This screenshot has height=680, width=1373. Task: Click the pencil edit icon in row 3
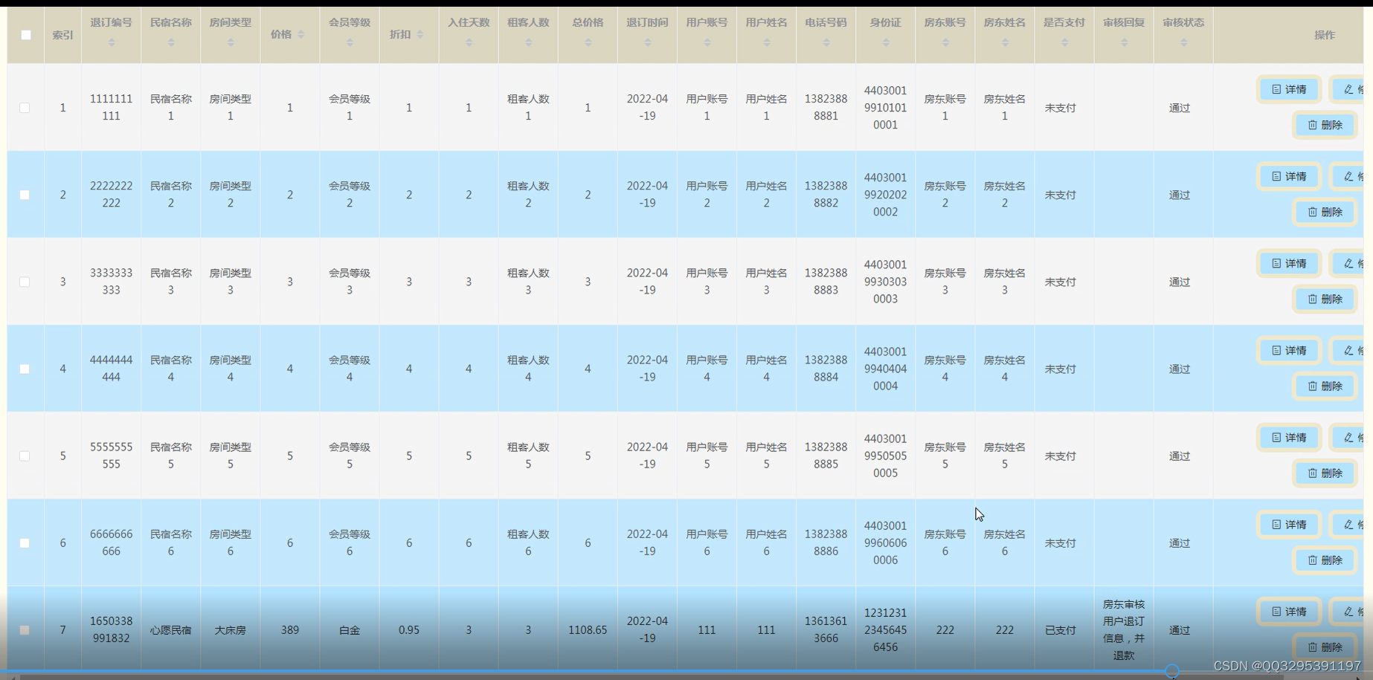pyautogui.click(x=1348, y=263)
